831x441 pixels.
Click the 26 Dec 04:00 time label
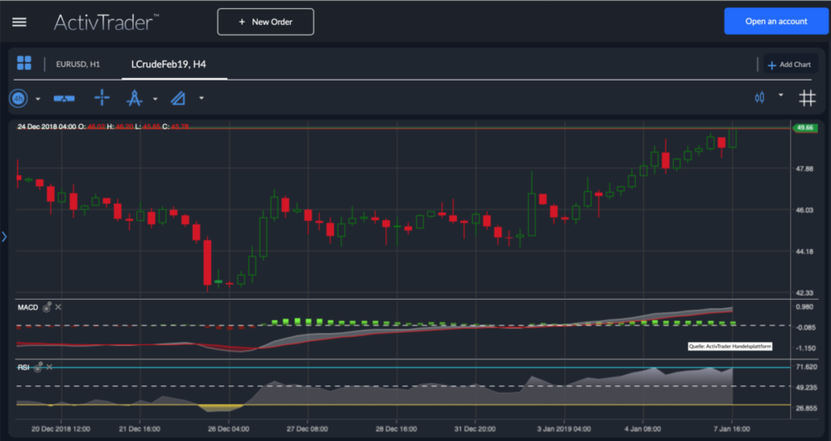[x=229, y=429]
